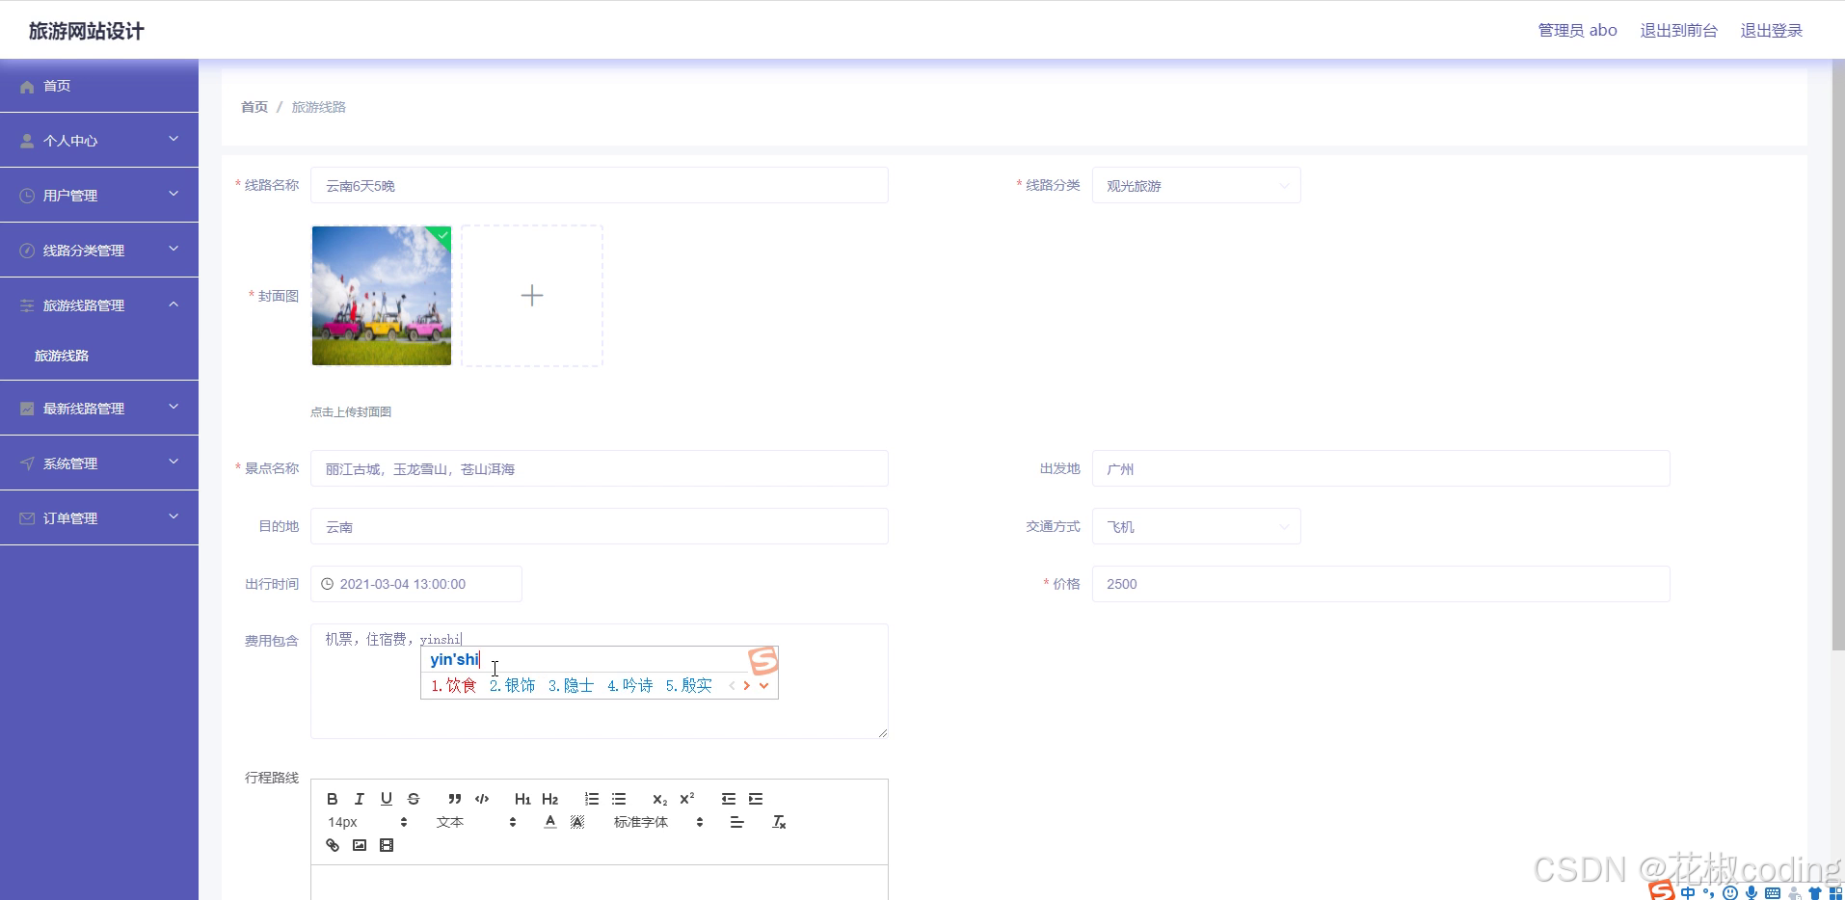
Task: Click the 管理员 abo label
Action: tap(1577, 30)
